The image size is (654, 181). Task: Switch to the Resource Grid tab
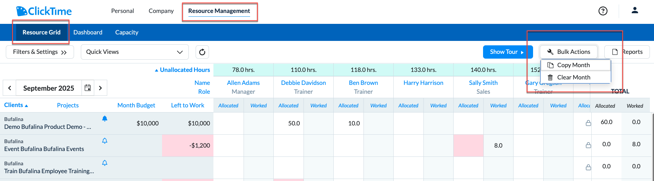(41, 32)
